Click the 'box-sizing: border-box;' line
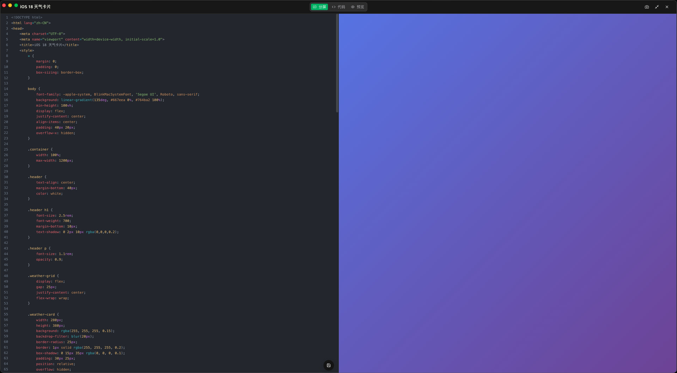The height and width of the screenshot is (373, 677). (x=60, y=72)
